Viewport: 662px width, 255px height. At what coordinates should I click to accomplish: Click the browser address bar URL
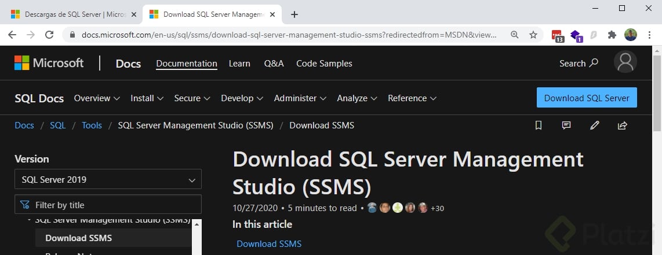289,35
